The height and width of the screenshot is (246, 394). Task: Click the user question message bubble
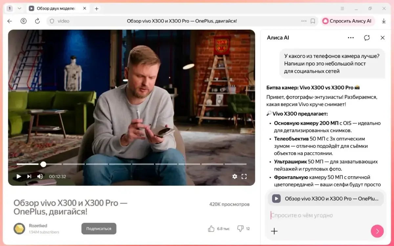(x=332, y=64)
